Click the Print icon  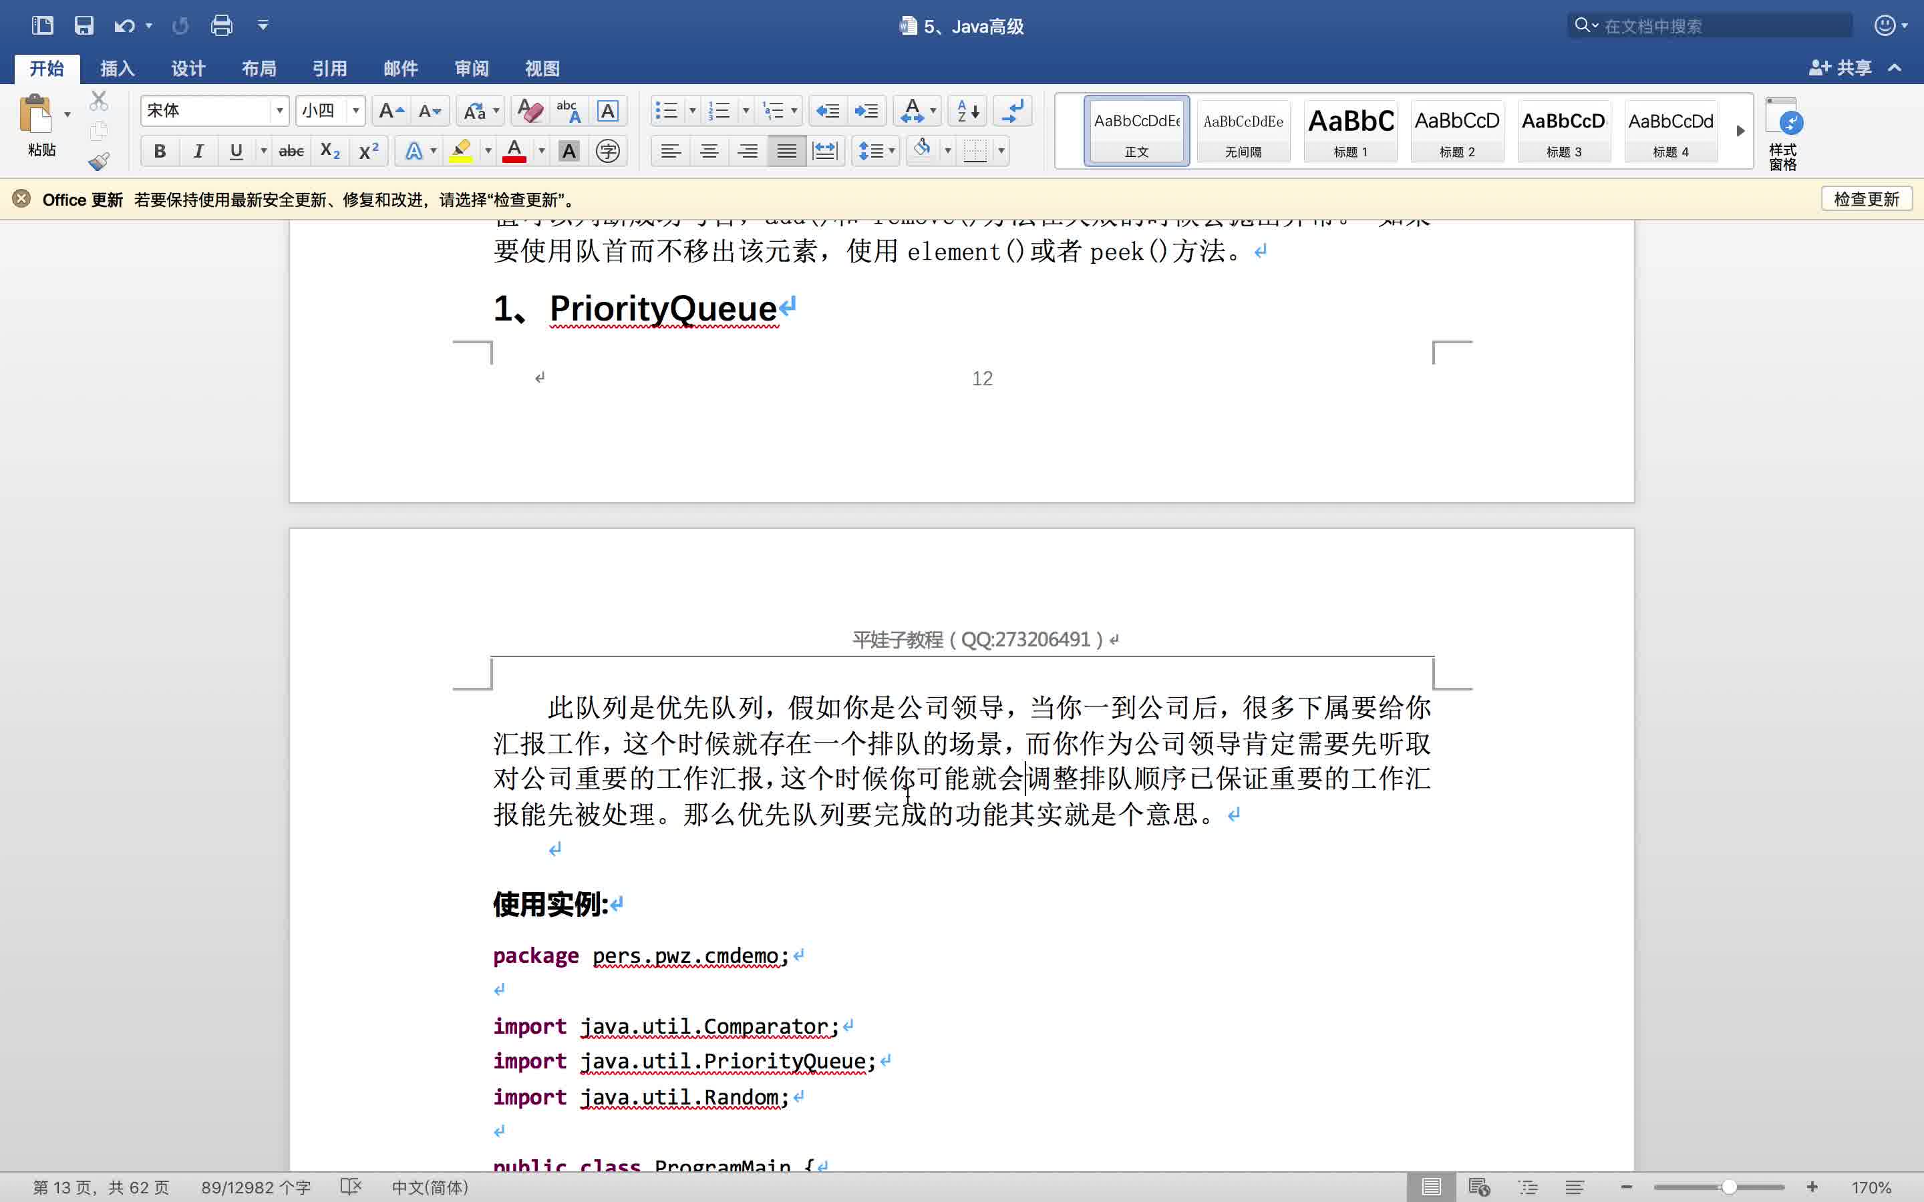221,25
